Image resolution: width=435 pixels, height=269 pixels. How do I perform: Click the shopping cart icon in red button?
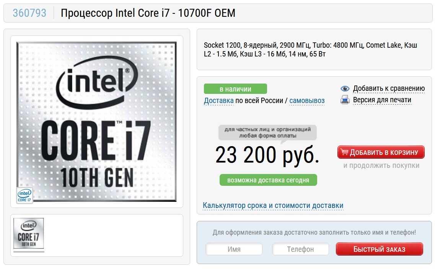point(344,152)
